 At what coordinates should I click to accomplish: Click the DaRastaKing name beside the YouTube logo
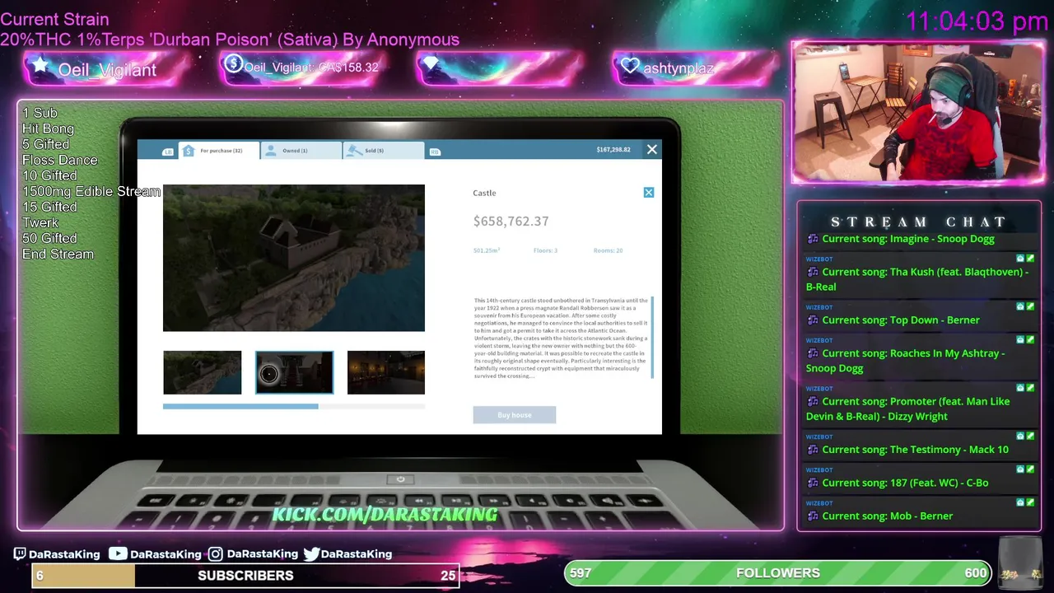[x=166, y=554]
